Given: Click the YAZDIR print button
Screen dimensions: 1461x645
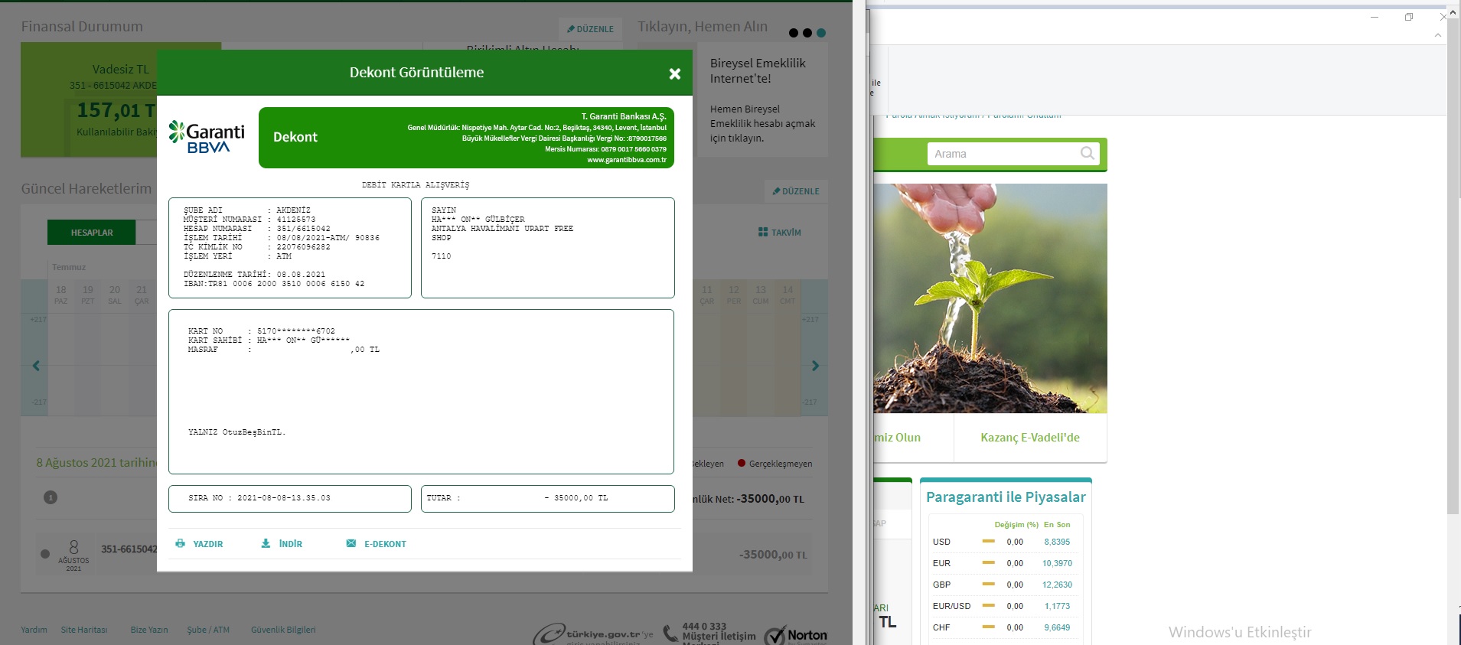Looking at the screenshot, I should coord(199,544).
